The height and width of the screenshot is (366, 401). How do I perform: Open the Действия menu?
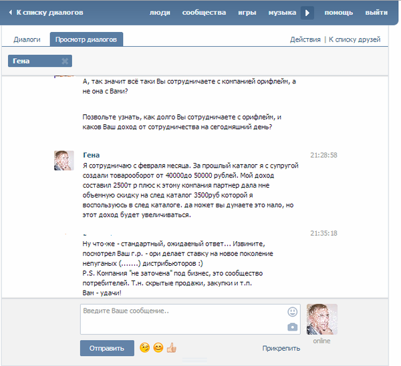[305, 40]
